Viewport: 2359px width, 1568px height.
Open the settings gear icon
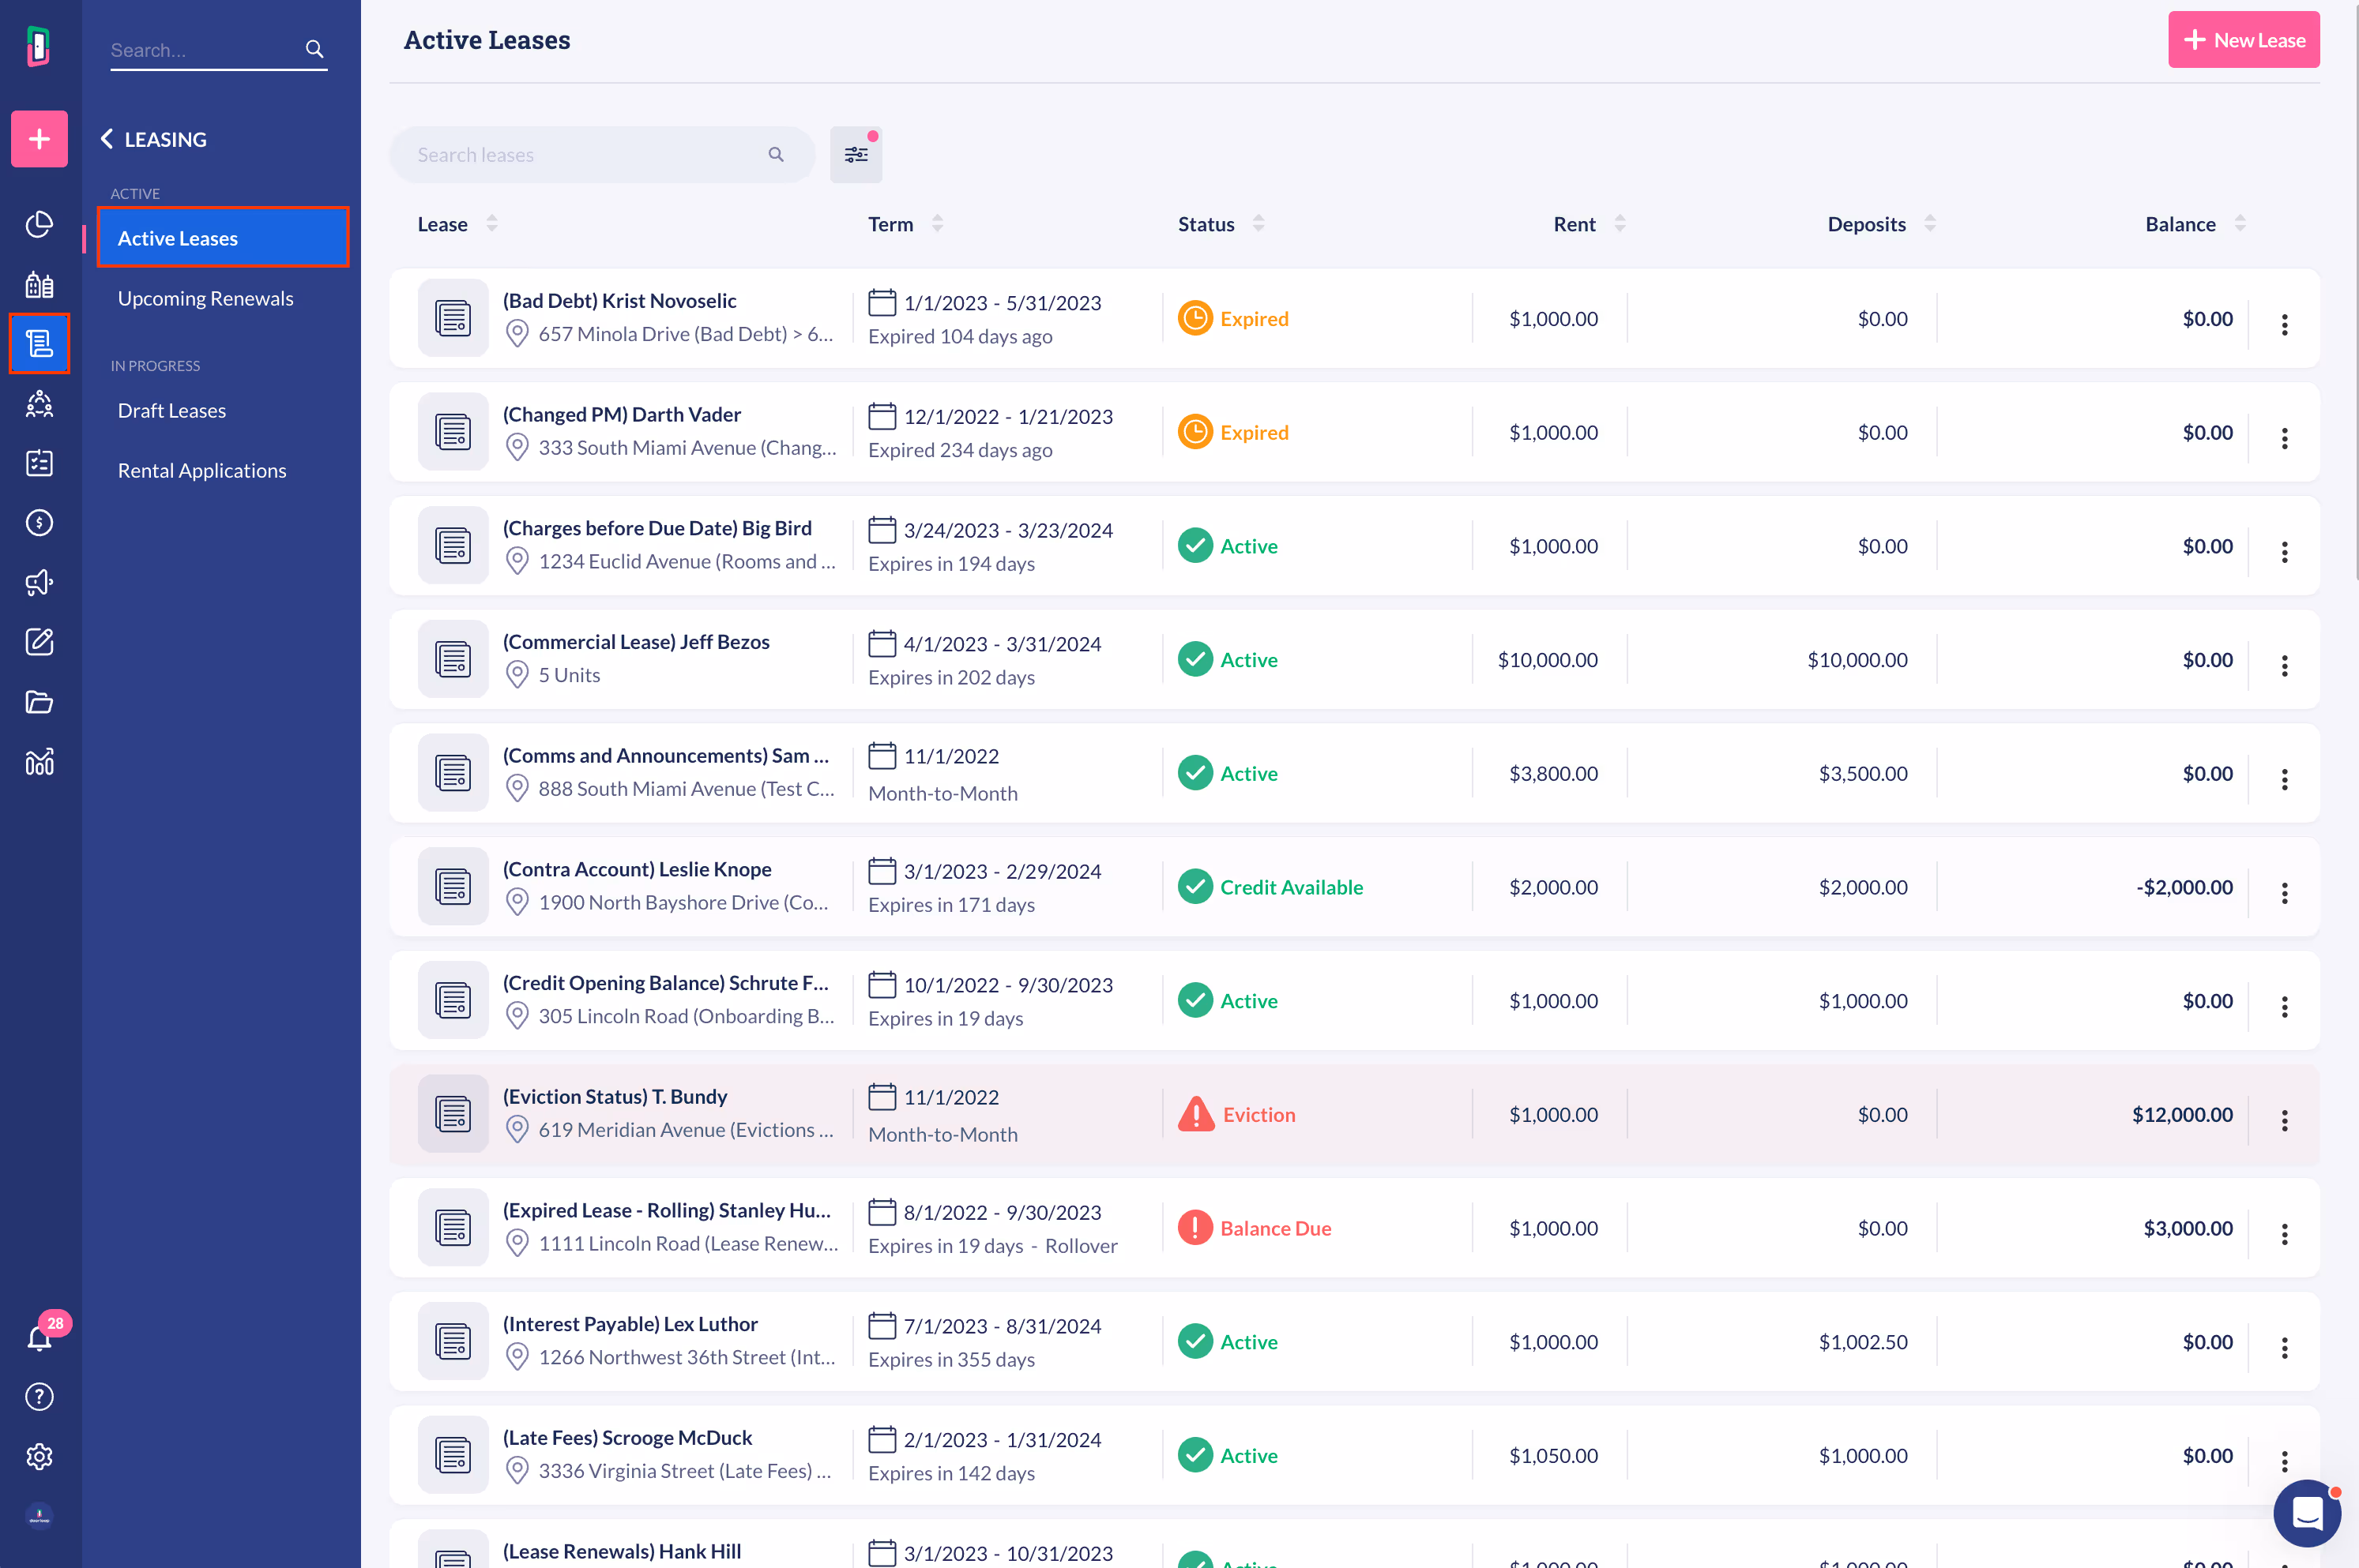39,1456
